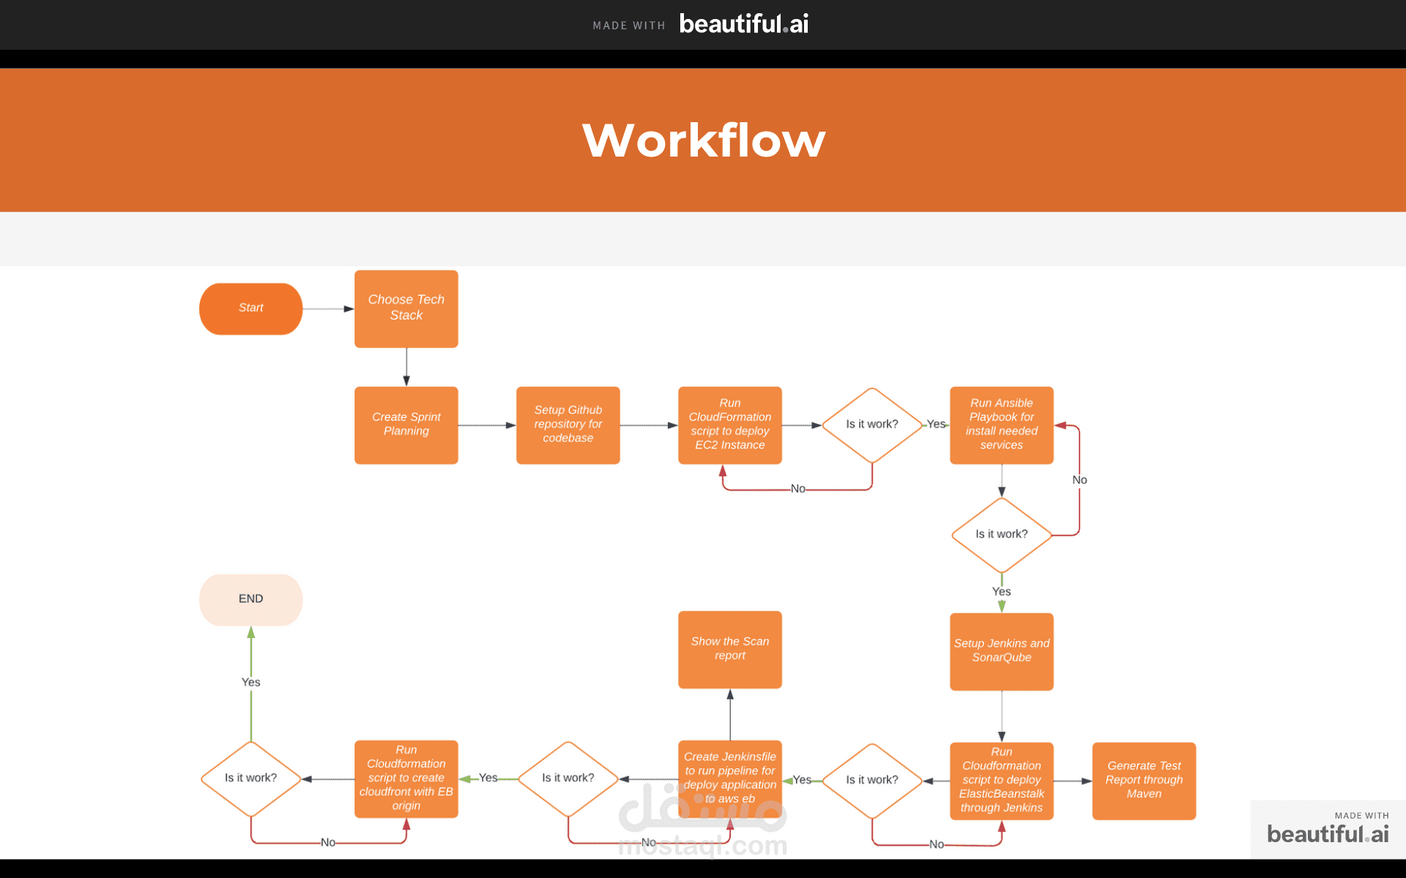1406x878 pixels.
Task: Click the beautiful.ai badge at bottom right
Action: click(x=1328, y=828)
